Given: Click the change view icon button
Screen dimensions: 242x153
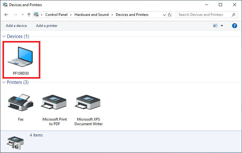Looking at the screenshot, I should coord(215,26).
